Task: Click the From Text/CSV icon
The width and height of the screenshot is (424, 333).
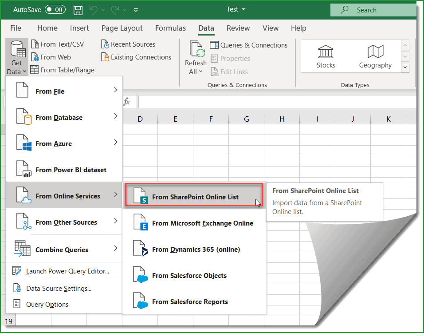Action: 35,44
